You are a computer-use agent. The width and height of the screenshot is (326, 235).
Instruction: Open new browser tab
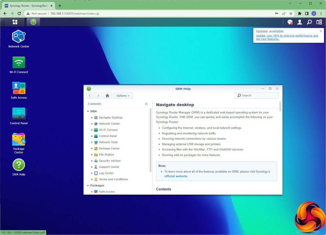(60, 6)
